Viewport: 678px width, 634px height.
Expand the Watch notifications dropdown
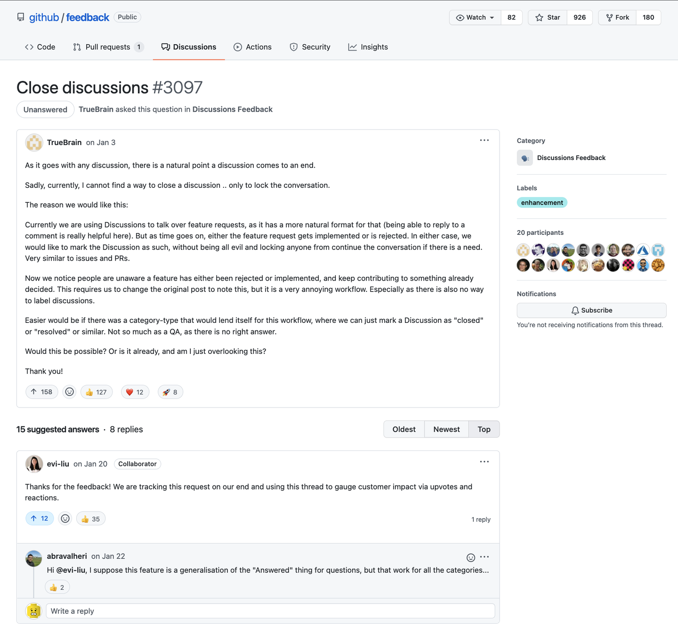(475, 17)
